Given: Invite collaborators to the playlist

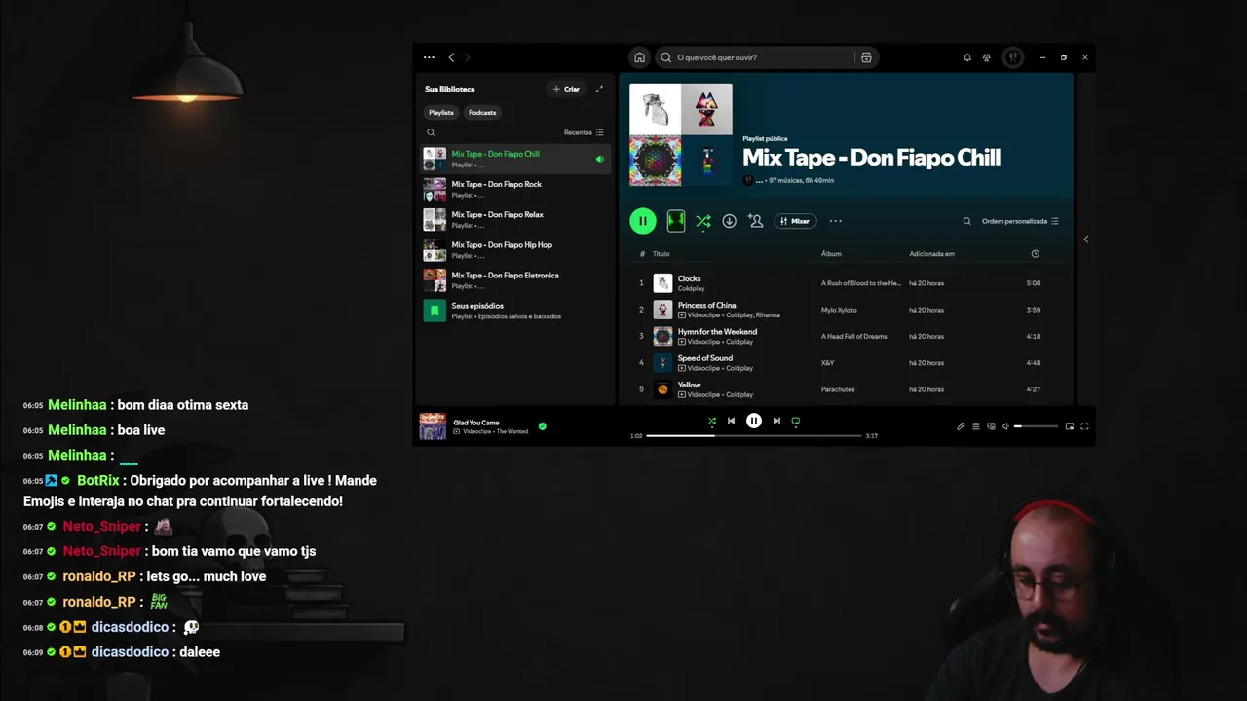Looking at the screenshot, I should coord(755,221).
